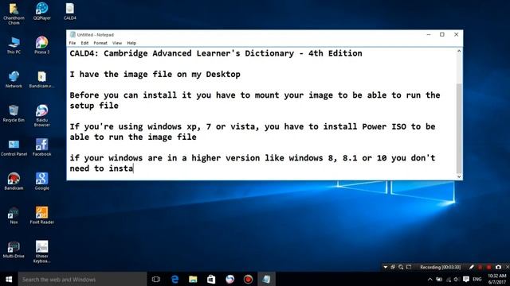Select the QQPlayer desktop icon
This screenshot has width=510, height=286.
point(42,11)
